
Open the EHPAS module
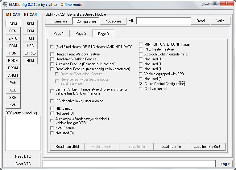(30, 53)
